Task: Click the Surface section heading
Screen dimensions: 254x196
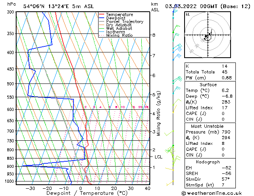Action: (x=208, y=85)
